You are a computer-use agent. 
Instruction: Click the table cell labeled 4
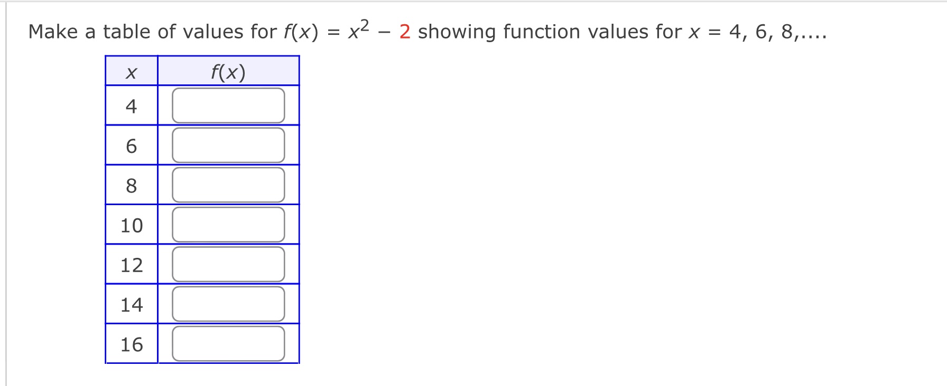[132, 105]
